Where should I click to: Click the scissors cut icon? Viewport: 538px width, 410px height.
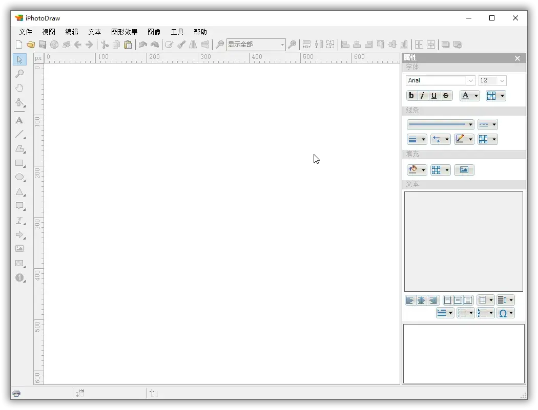[105, 45]
